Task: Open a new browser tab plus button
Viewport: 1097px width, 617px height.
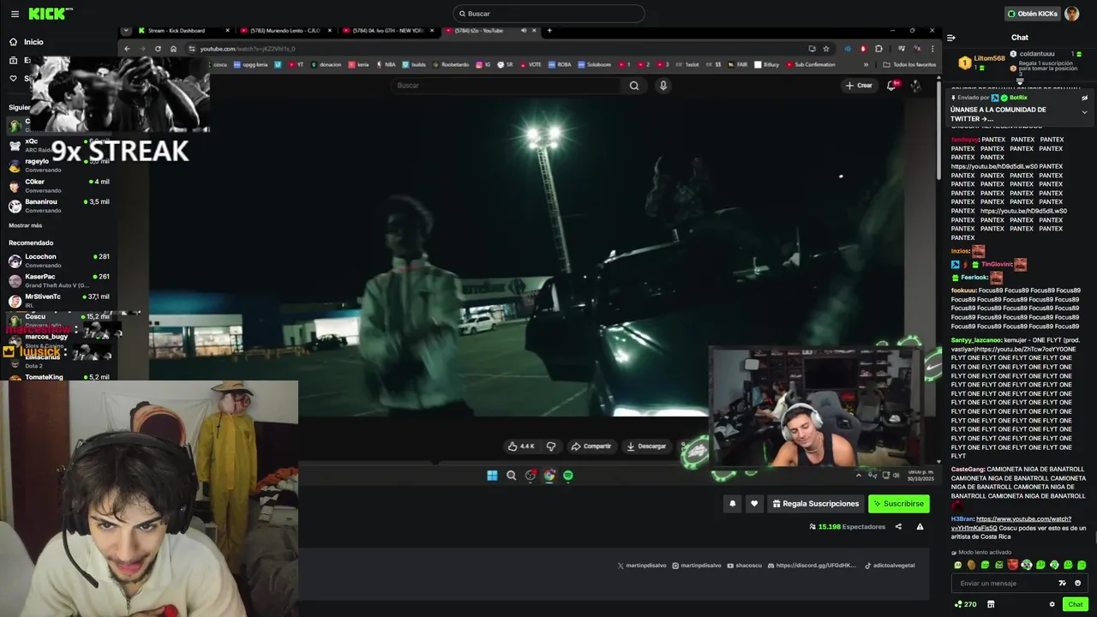Action: click(549, 31)
